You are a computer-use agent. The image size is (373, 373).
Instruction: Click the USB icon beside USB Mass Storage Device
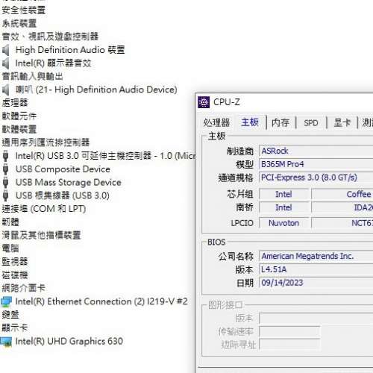tap(5, 182)
